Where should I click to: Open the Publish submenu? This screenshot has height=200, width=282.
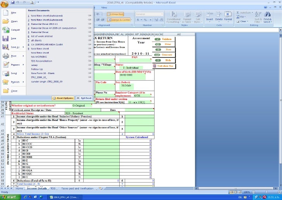(23, 82)
